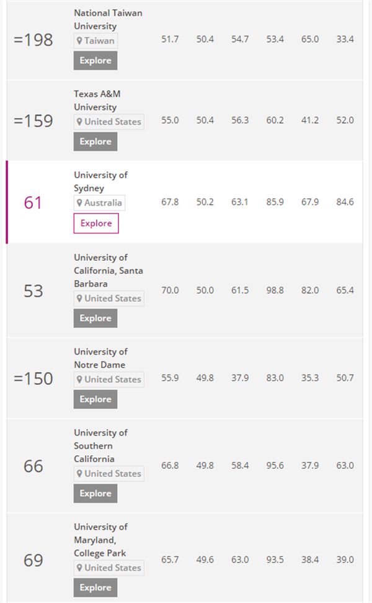Explore University of Maryland, College Park
The width and height of the screenshot is (372, 603).
click(95, 587)
